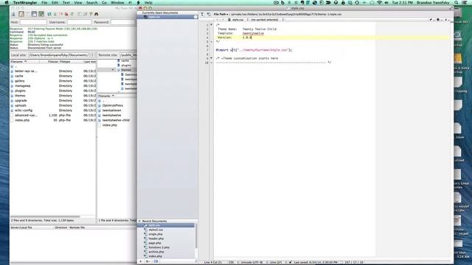Click FileZilla binoculars search icon
The width and height of the screenshot is (472, 265).
pyautogui.click(x=97, y=14)
